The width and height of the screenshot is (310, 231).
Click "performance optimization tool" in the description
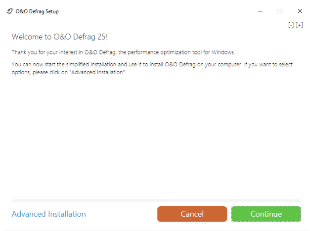coord(164,52)
